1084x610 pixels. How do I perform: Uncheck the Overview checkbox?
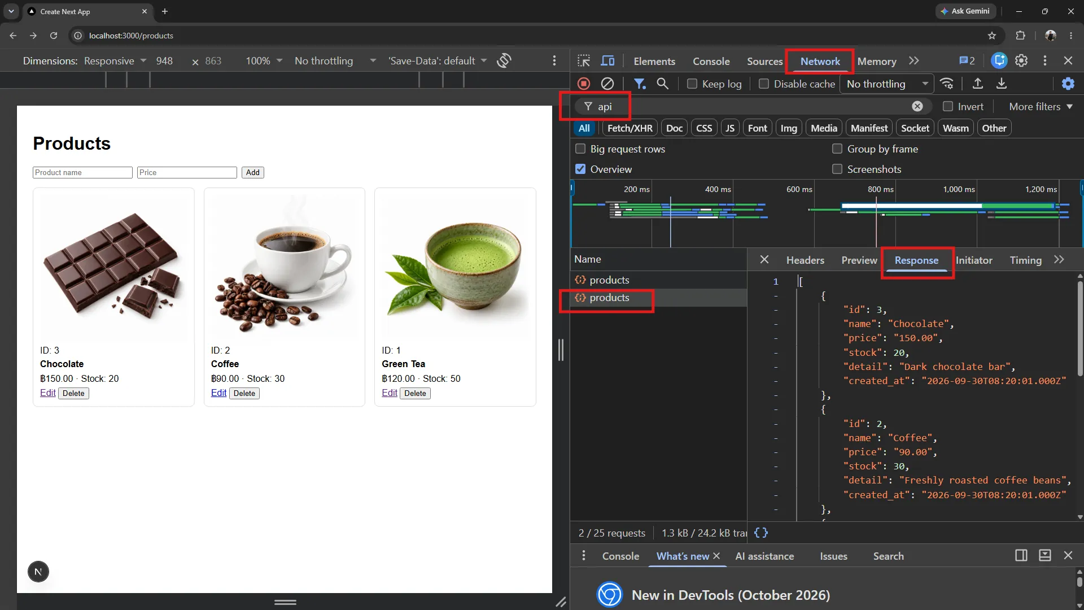(580, 169)
